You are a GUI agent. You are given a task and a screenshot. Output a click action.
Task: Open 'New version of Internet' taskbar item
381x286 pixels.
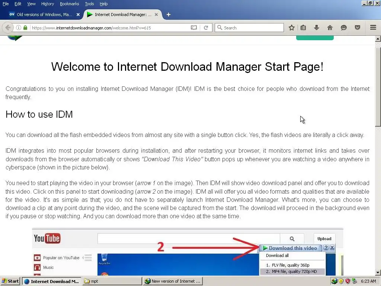(173, 281)
